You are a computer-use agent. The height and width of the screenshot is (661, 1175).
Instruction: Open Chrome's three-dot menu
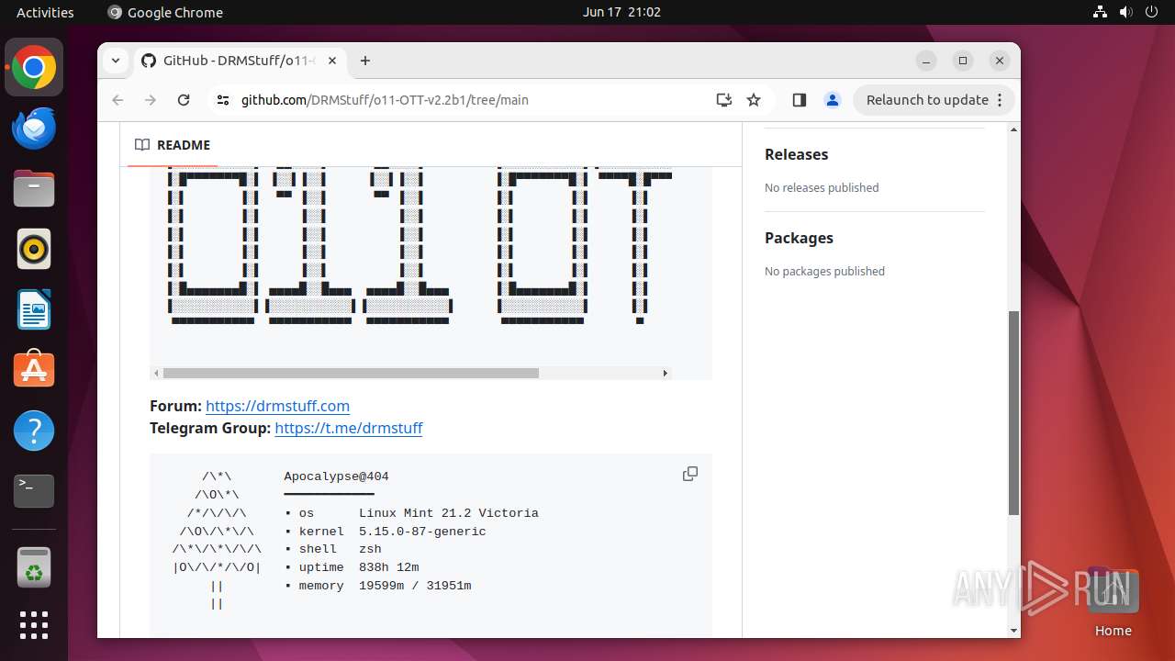[1001, 100]
